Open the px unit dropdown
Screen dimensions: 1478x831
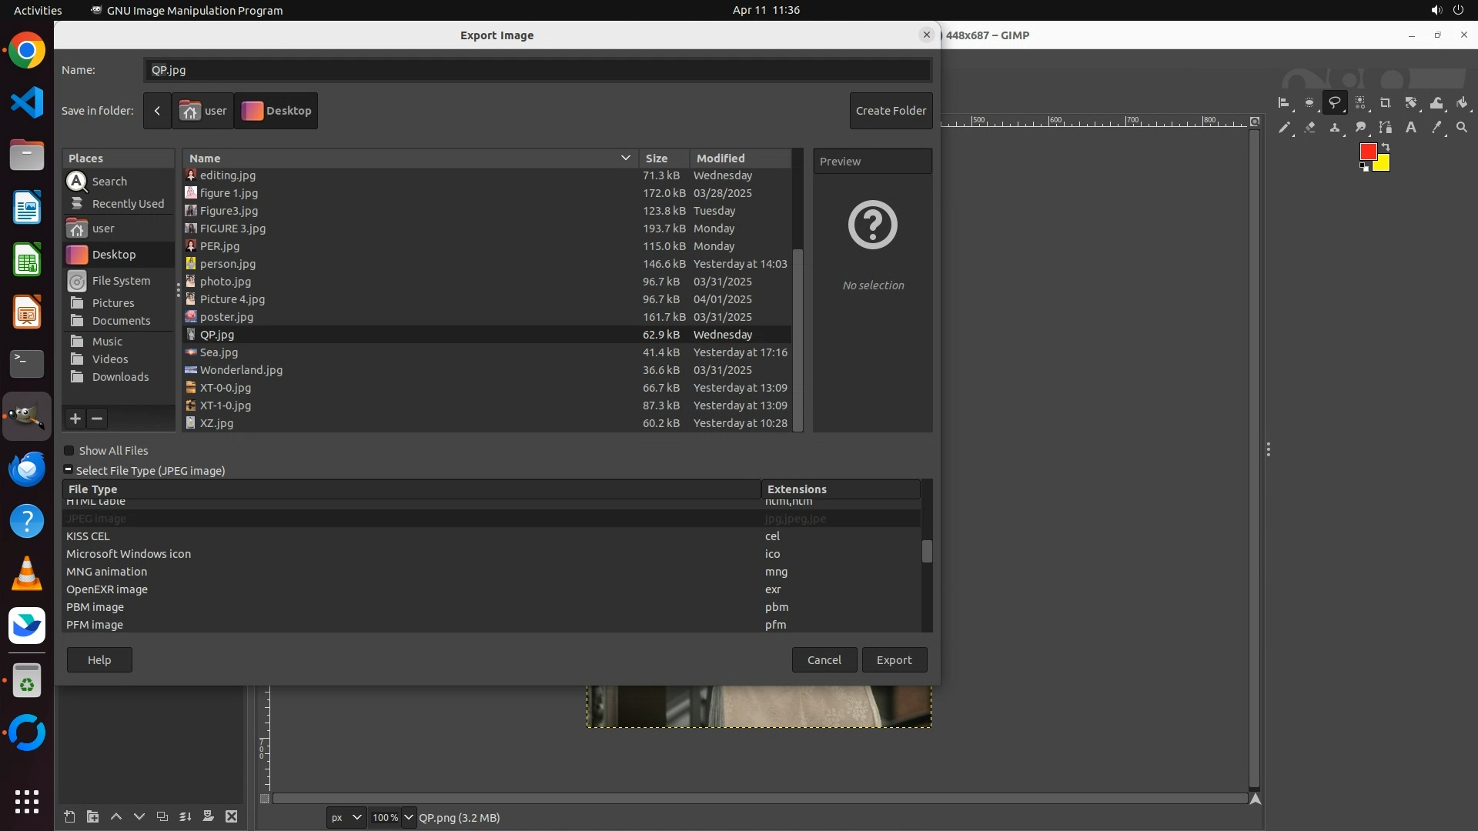[346, 817]
